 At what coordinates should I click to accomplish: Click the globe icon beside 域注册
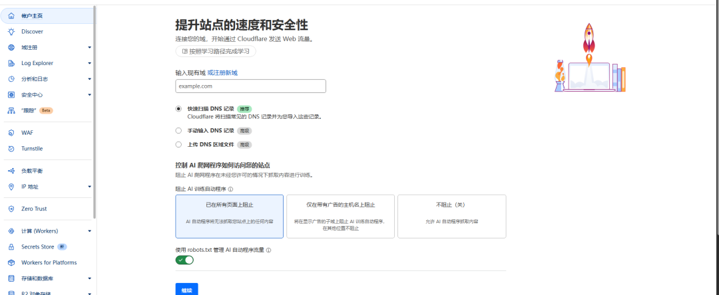coord(11,48)
